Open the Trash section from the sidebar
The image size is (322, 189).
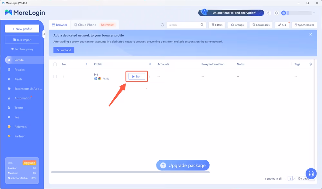coord(18,79)
